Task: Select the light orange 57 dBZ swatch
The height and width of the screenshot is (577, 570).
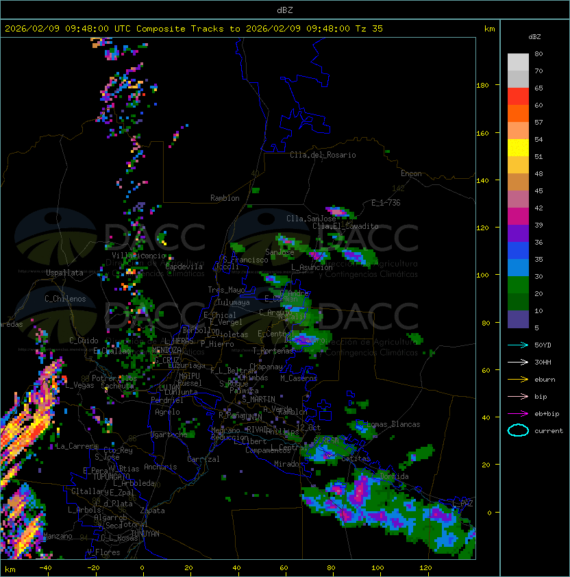Action: [518, 130]
